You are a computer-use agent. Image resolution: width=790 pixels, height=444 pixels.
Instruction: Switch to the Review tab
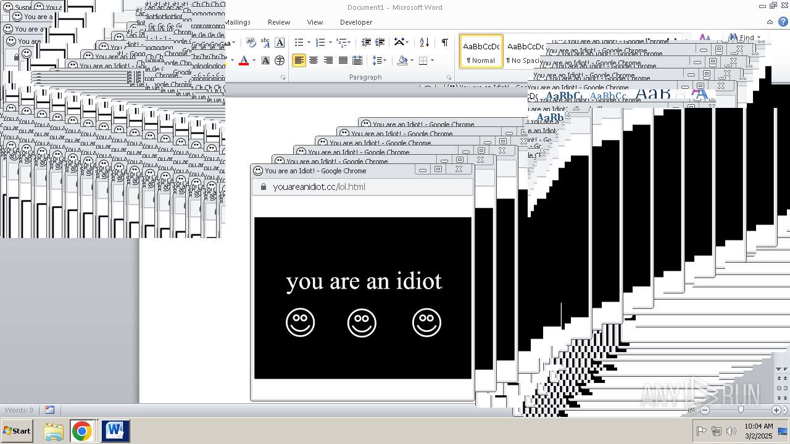pyautogui.click(x=279, y=22)
